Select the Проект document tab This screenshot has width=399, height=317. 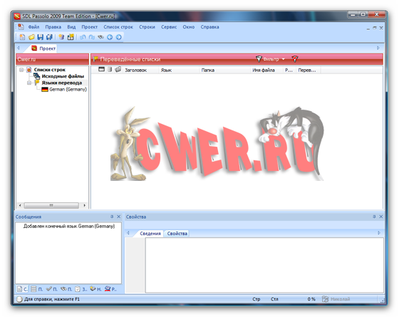coord(43,48)
